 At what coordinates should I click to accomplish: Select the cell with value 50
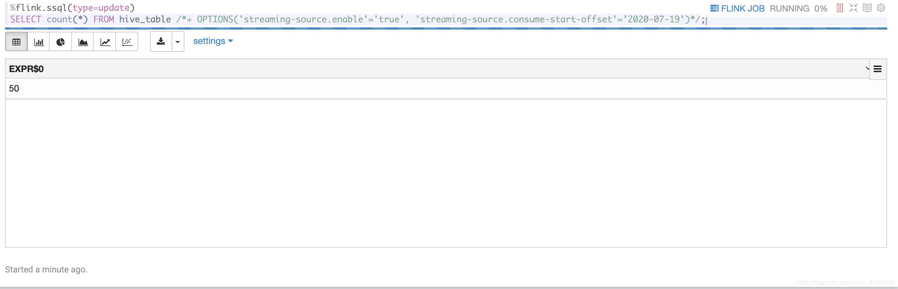446,89
